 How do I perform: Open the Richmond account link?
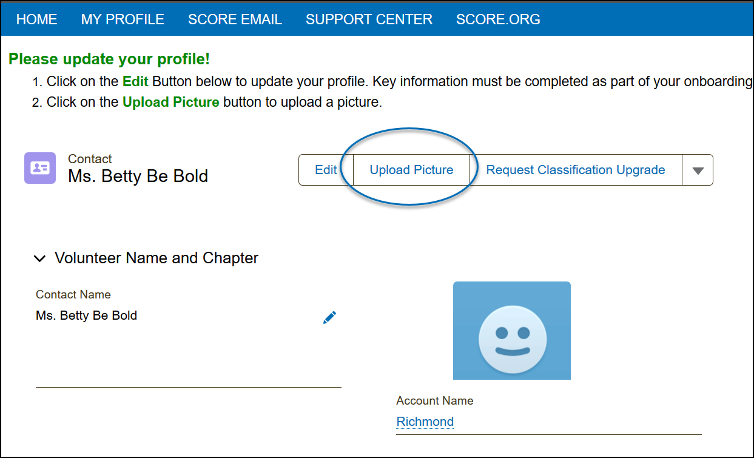pos(425,422)
